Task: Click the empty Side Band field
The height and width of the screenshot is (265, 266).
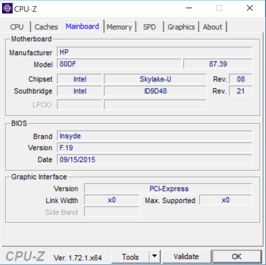Action: tap(112, 212)
